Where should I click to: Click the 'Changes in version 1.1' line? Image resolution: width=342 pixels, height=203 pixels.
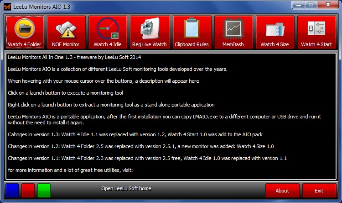click(x=147, y=158)
